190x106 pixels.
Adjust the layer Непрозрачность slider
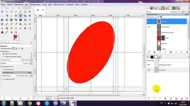(168, 14)
